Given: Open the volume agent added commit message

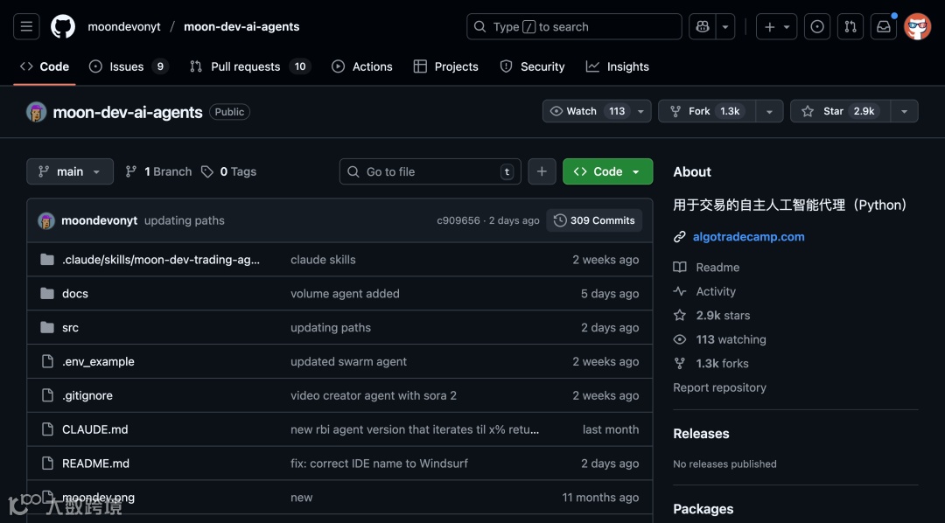Looking at the screenshot, I should tap(345, 294).
